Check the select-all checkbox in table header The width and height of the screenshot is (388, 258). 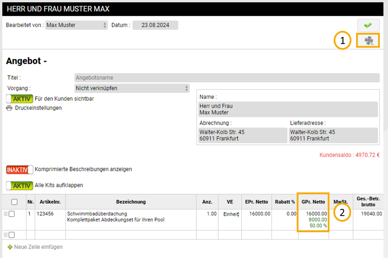tap(14, 202)
